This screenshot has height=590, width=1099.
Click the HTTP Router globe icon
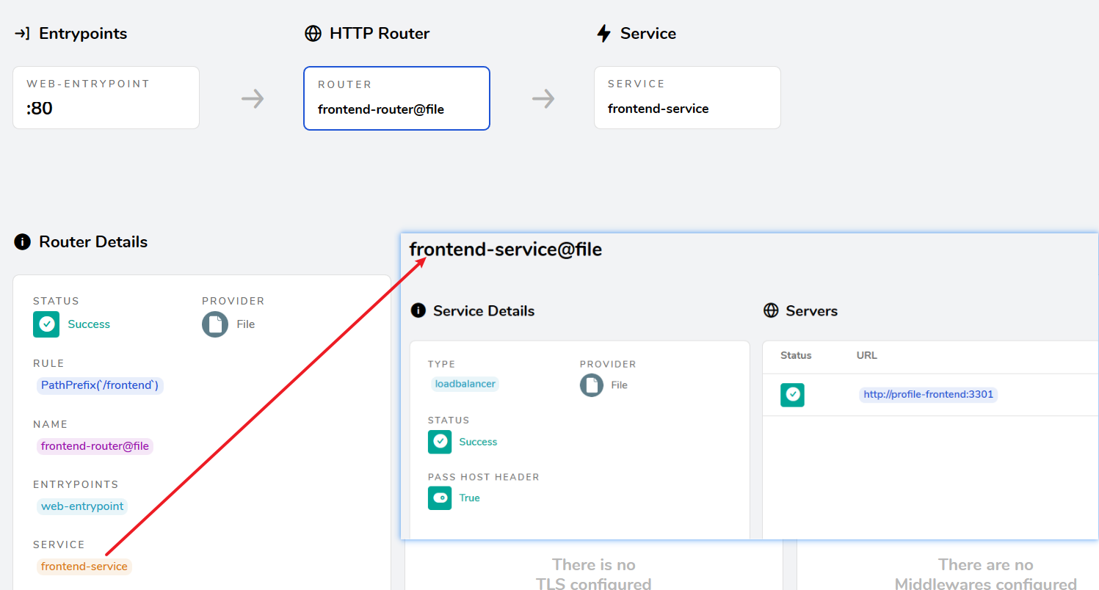click(x=313, y=34)
